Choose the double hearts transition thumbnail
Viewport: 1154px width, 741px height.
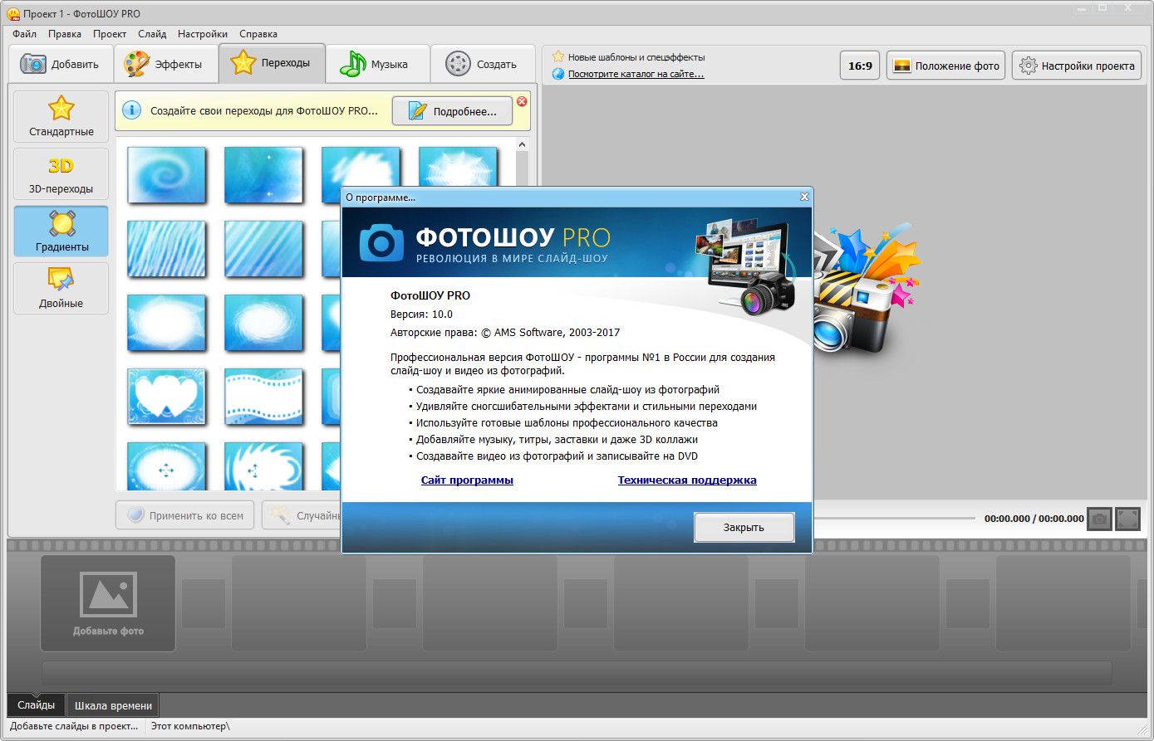(166, 396)
